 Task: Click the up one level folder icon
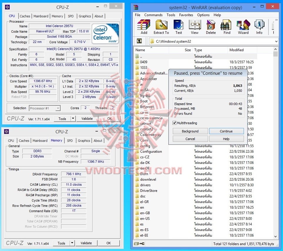coord(139,41)
